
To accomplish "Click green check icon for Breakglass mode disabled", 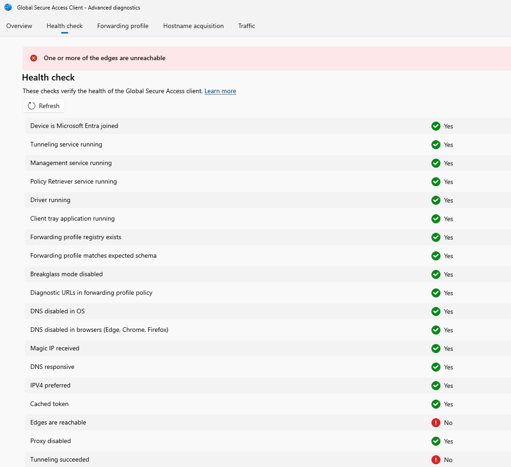I will (x=435, y=274).
